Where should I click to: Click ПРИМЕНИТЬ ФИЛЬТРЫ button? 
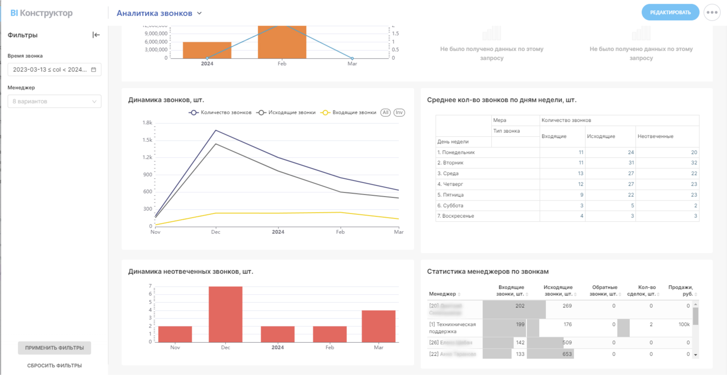tap(55, 348)
